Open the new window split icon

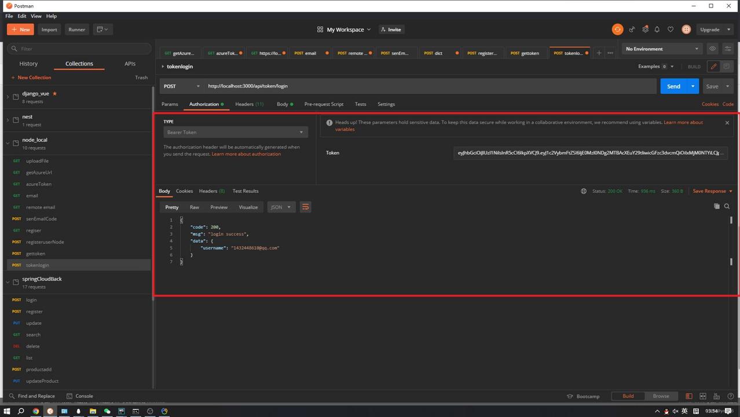click(102, 30)
